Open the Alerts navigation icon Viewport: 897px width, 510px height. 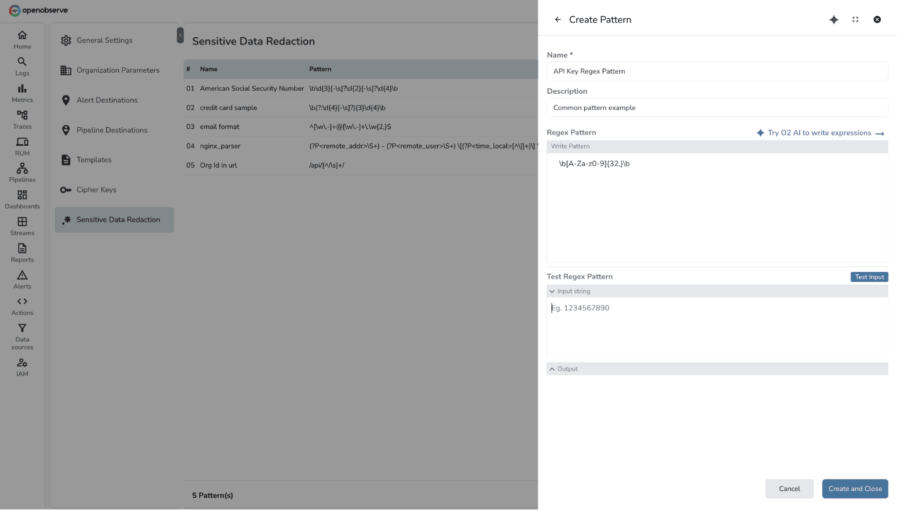pos(22,279)
